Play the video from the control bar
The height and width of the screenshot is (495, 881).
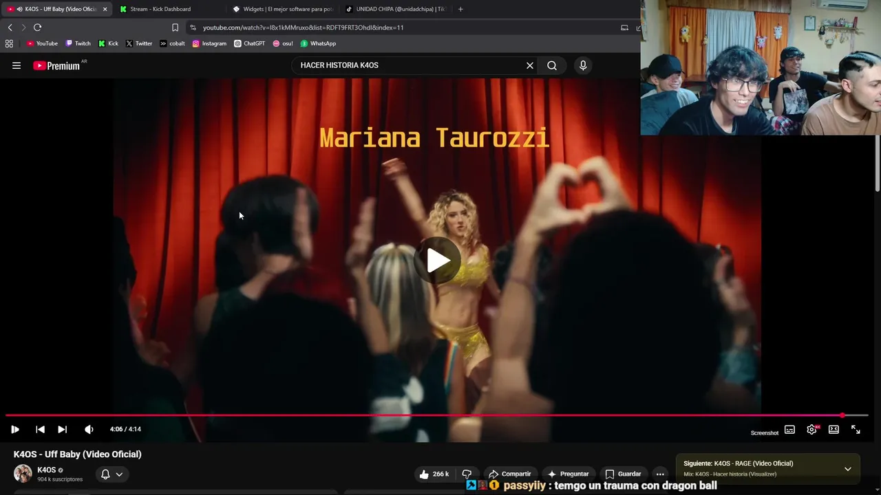point(14,429)
